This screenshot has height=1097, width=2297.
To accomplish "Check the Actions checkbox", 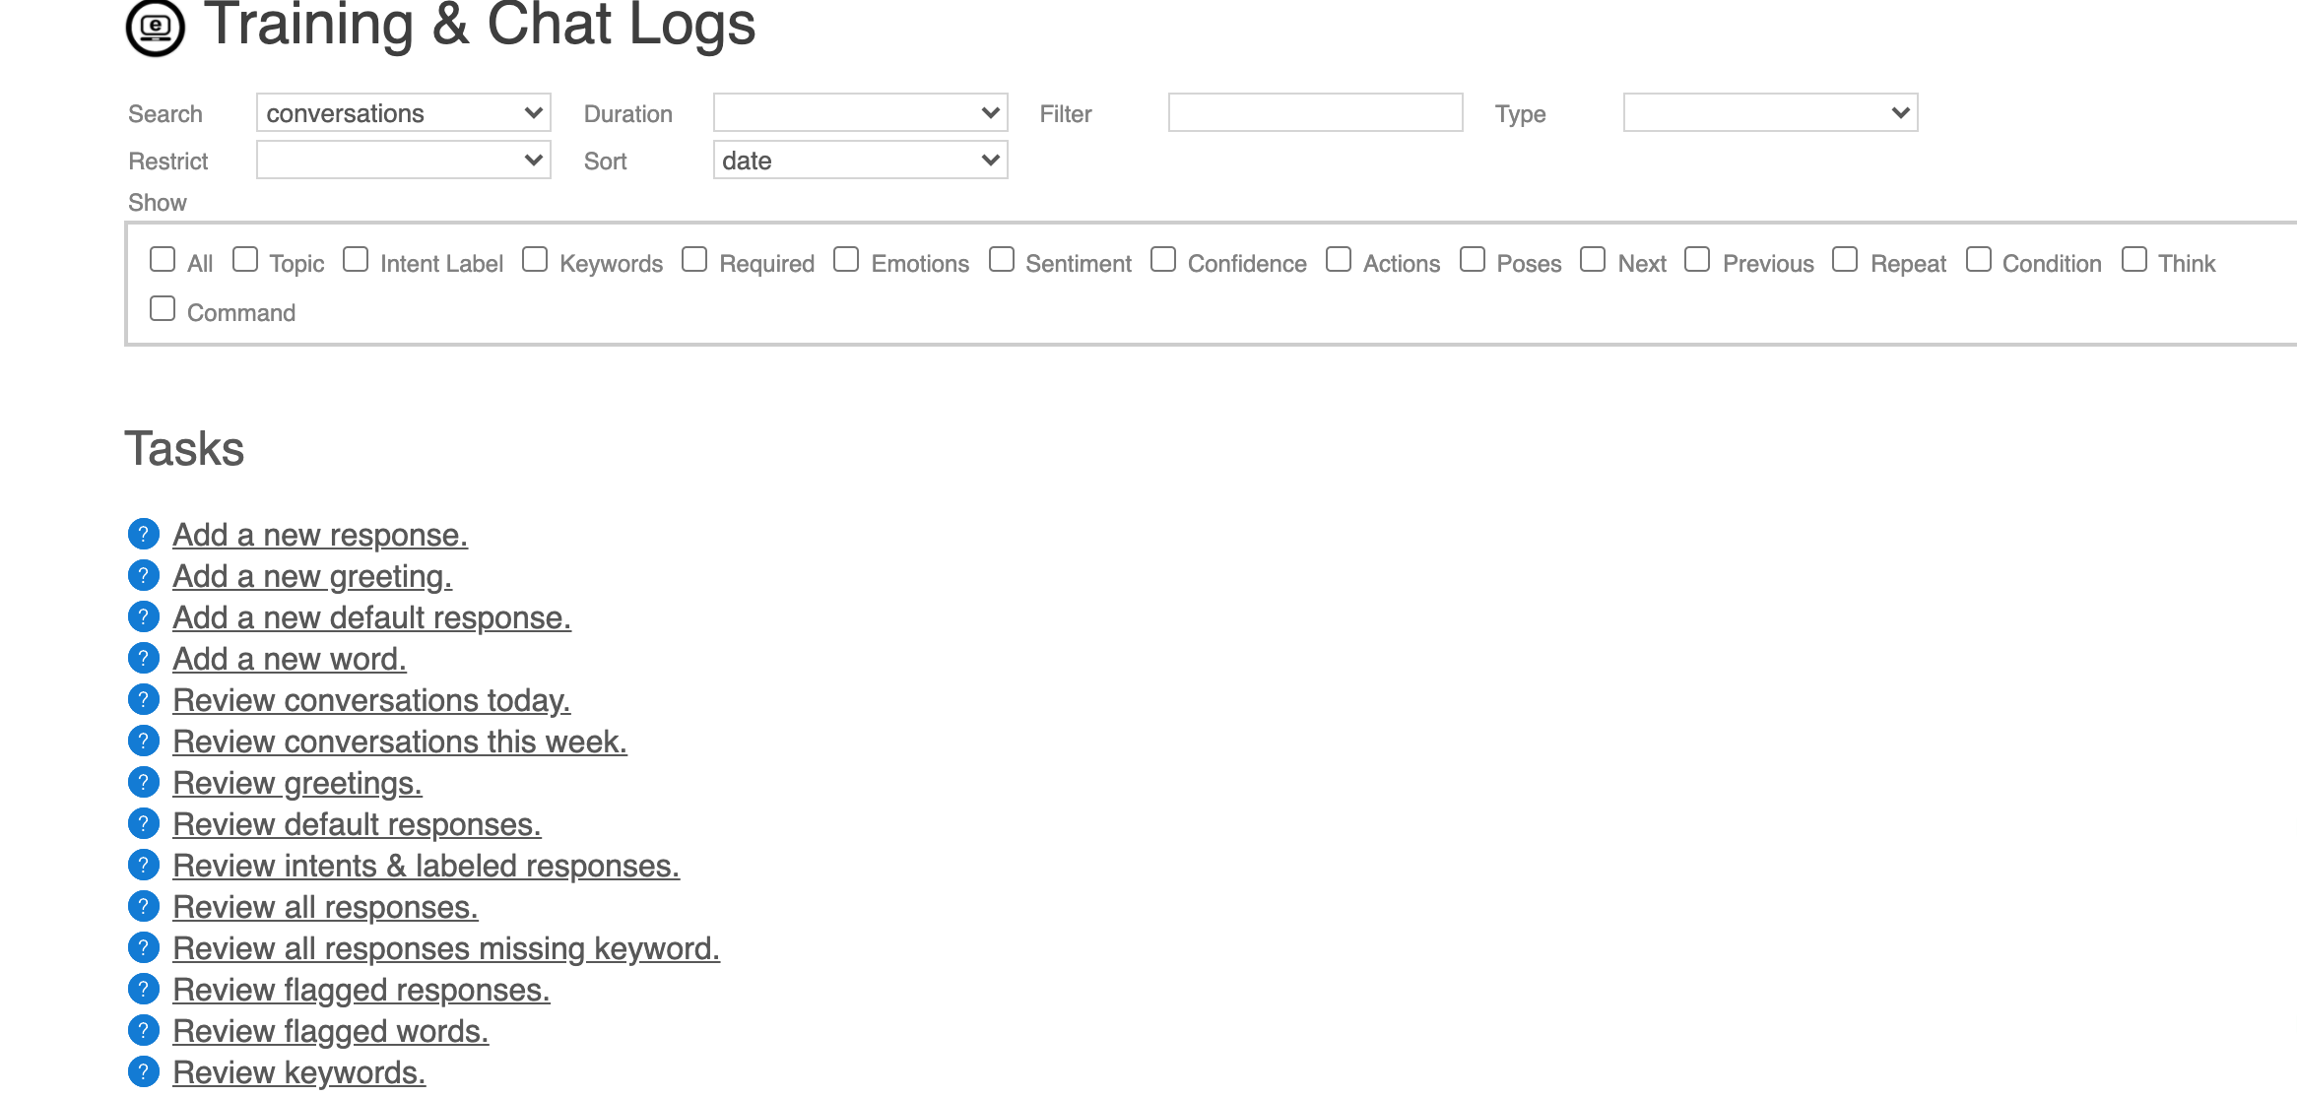I will click(1339, 259).
